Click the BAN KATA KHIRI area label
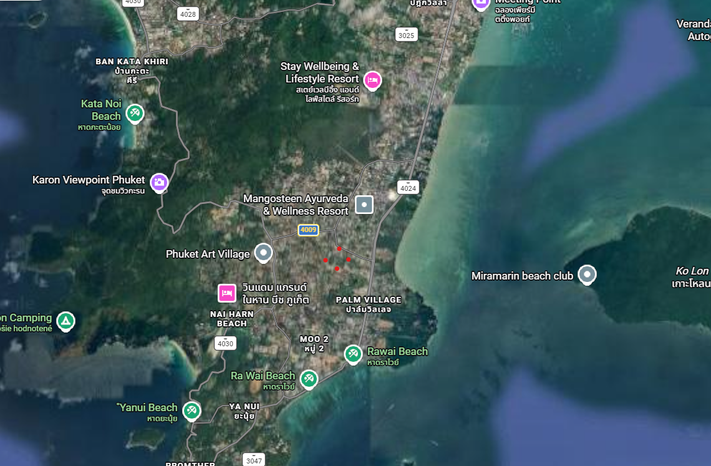Viewport: 711px width, 466px height. coord(132,62)
